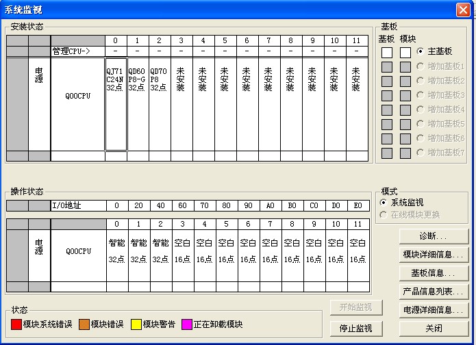Close the 系统监视 window with X

(462, 9)
